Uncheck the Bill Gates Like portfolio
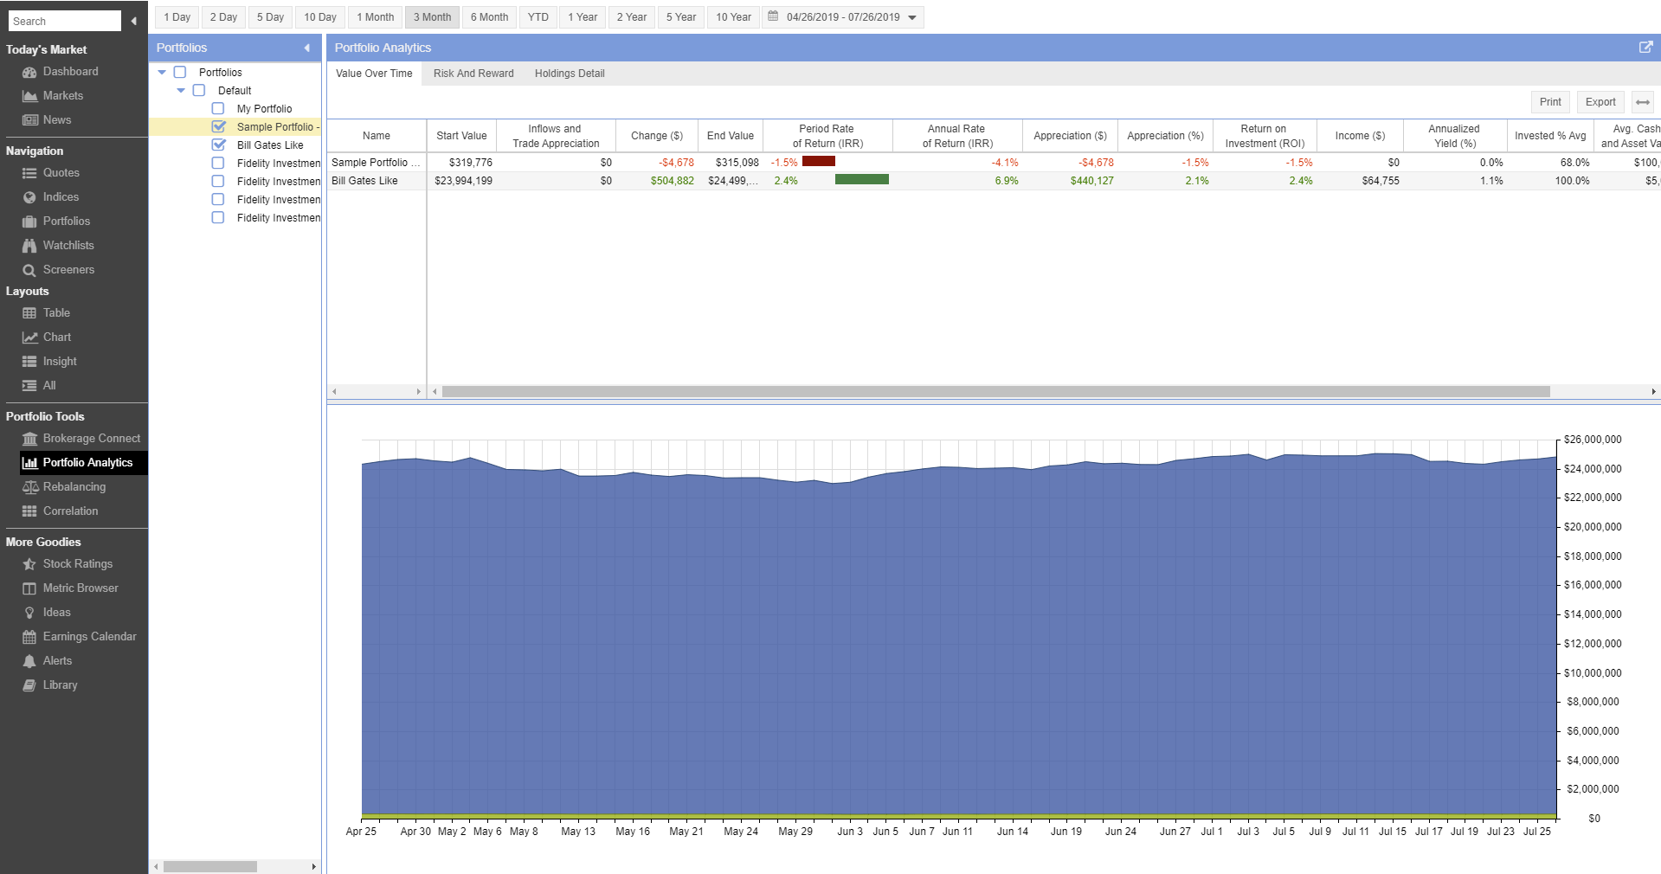The width and height of the screenshot is (1661, 874). pyautogui.click(x=217, y=145)
